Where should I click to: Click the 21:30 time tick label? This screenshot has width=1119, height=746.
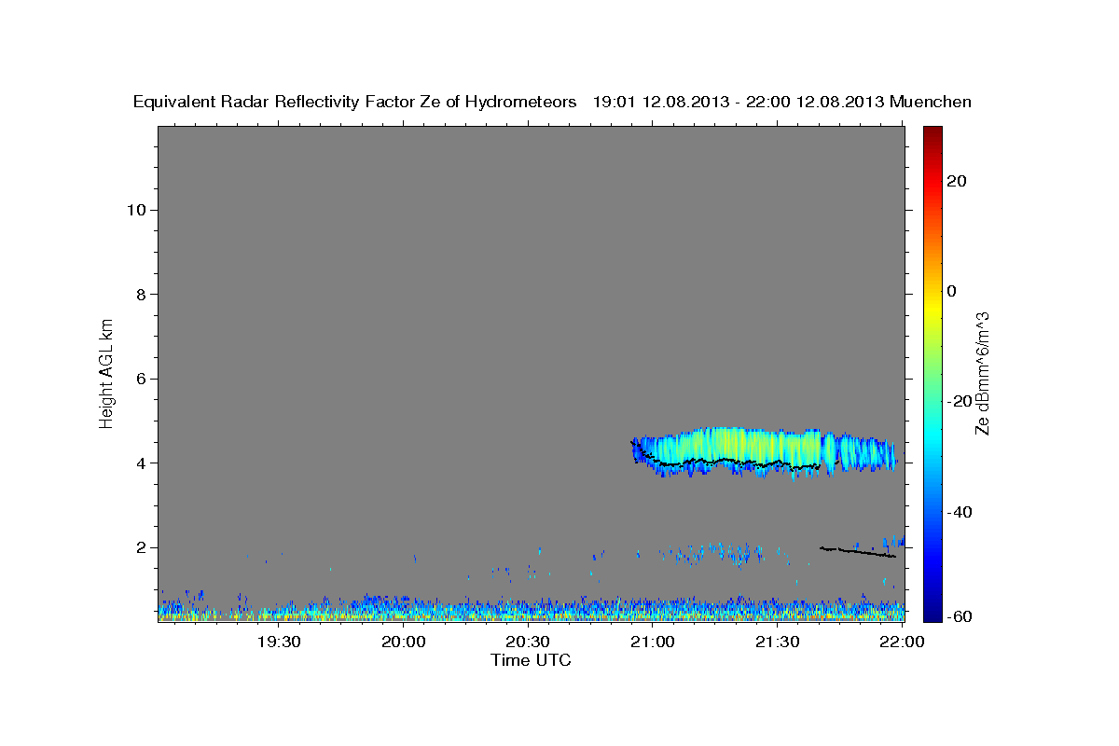point(778,642)
